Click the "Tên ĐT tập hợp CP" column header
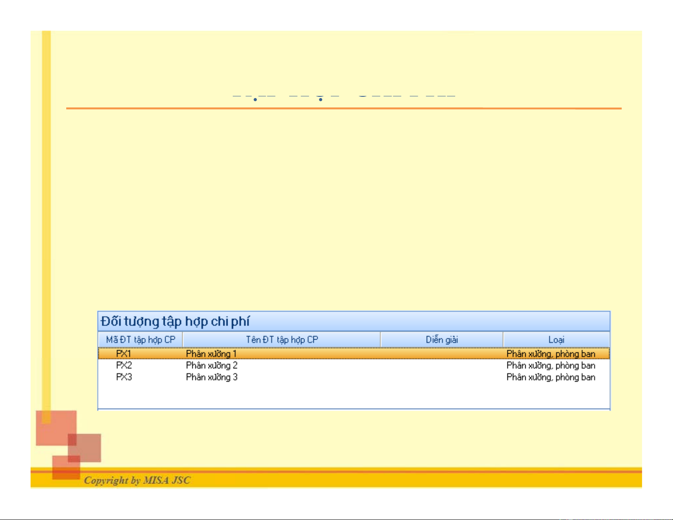 coord(282,340)
